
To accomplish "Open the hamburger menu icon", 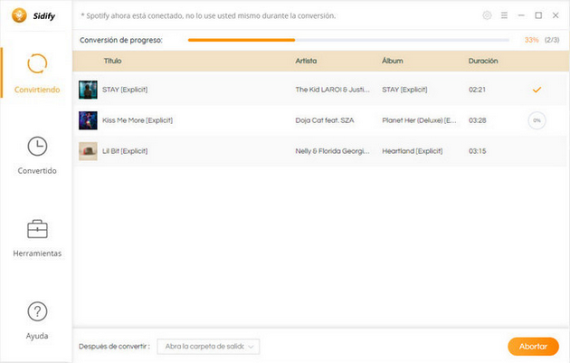I will coord(504,15).
